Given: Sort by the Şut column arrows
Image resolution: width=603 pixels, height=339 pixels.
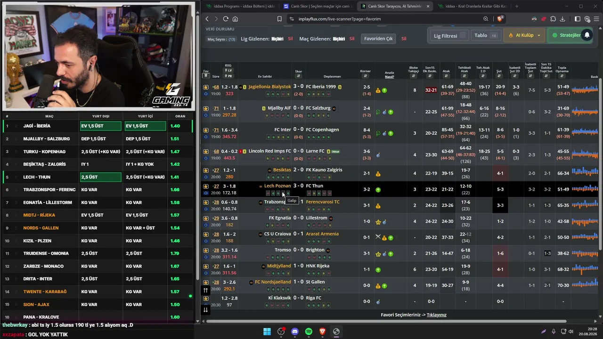Looking at the screenshot, I should pyautogui.click(x=499, y=76).
